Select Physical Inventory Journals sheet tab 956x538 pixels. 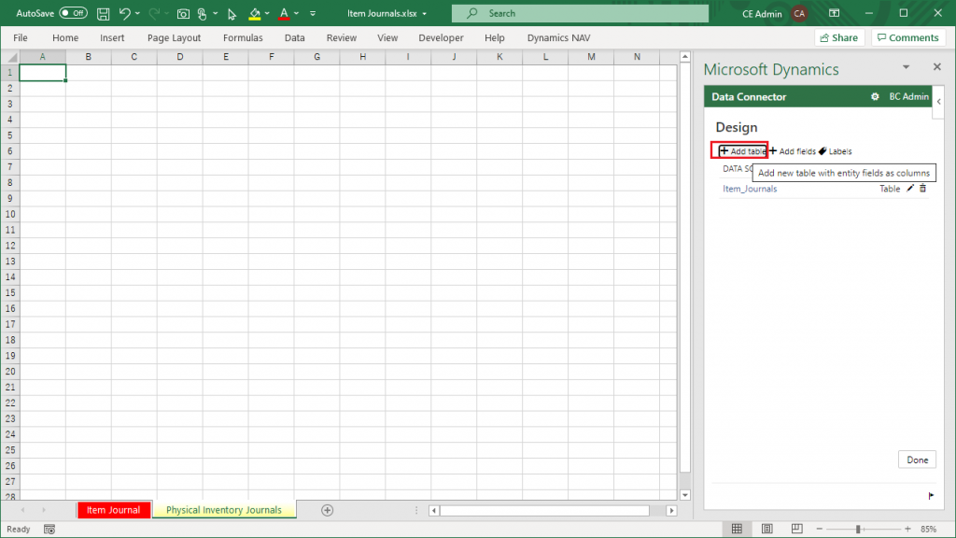coord(224,510)
